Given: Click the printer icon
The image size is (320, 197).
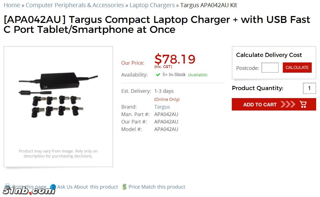Looking at the screenshot, I should tap(7, 186).
